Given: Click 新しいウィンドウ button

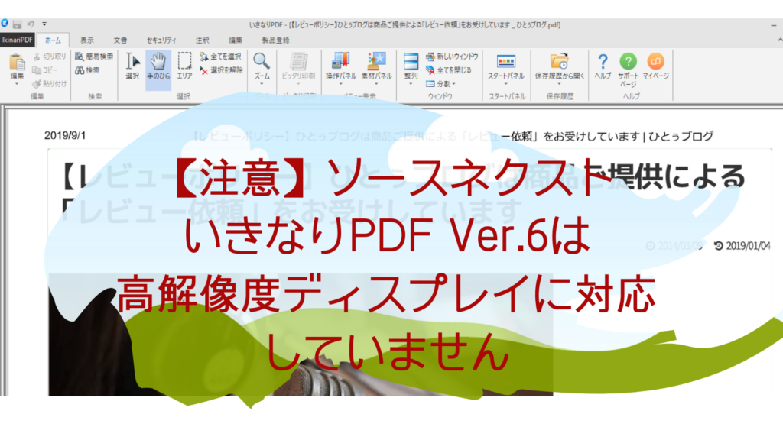Looking at the screenshot, I should 452,57.
